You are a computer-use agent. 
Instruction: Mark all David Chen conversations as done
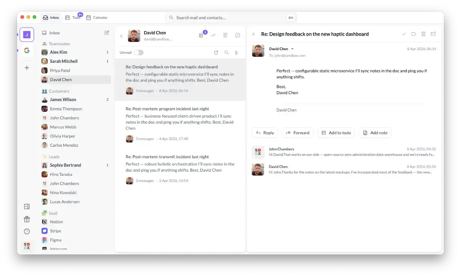pyautogui.click(x=213, y=35)
